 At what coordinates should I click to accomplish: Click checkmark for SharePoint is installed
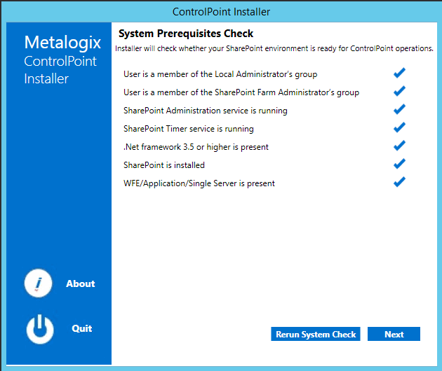(x=399, y=164)
